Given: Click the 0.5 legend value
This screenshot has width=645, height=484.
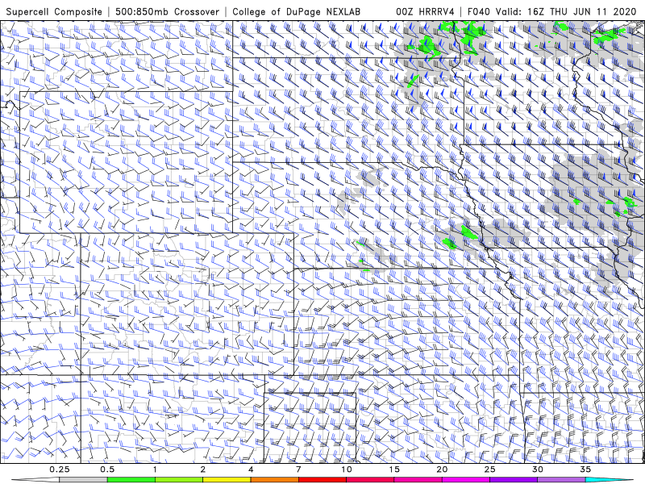Looking at the screenshot, I should click(107, 469).
